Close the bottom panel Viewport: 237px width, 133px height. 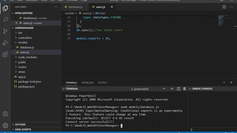(x=231, y=82)
